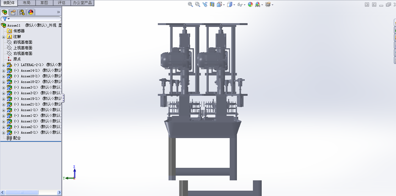Click the Section View icon
Viewport: 396px width, 196px height.
pos(212,4)
